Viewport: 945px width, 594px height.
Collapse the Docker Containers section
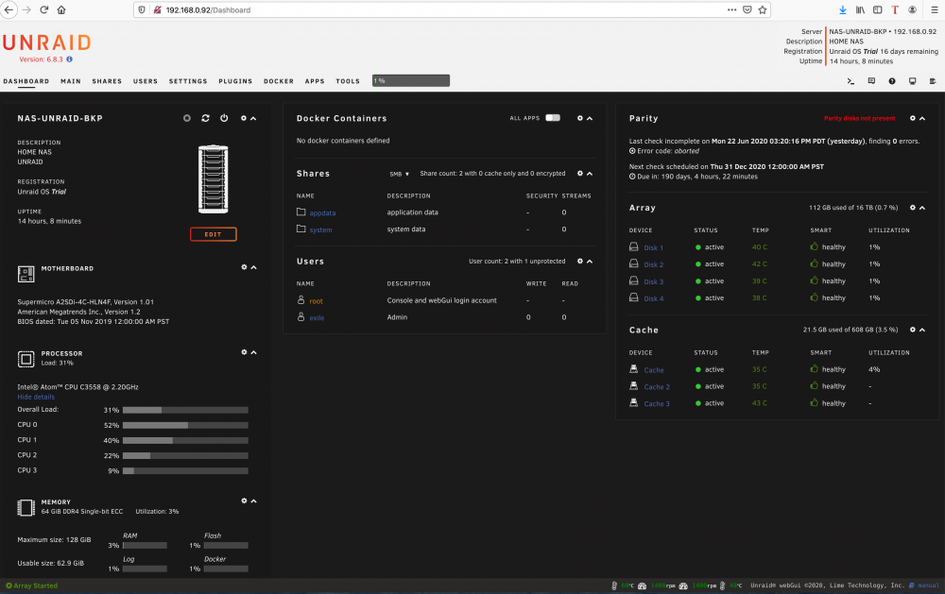590,118
